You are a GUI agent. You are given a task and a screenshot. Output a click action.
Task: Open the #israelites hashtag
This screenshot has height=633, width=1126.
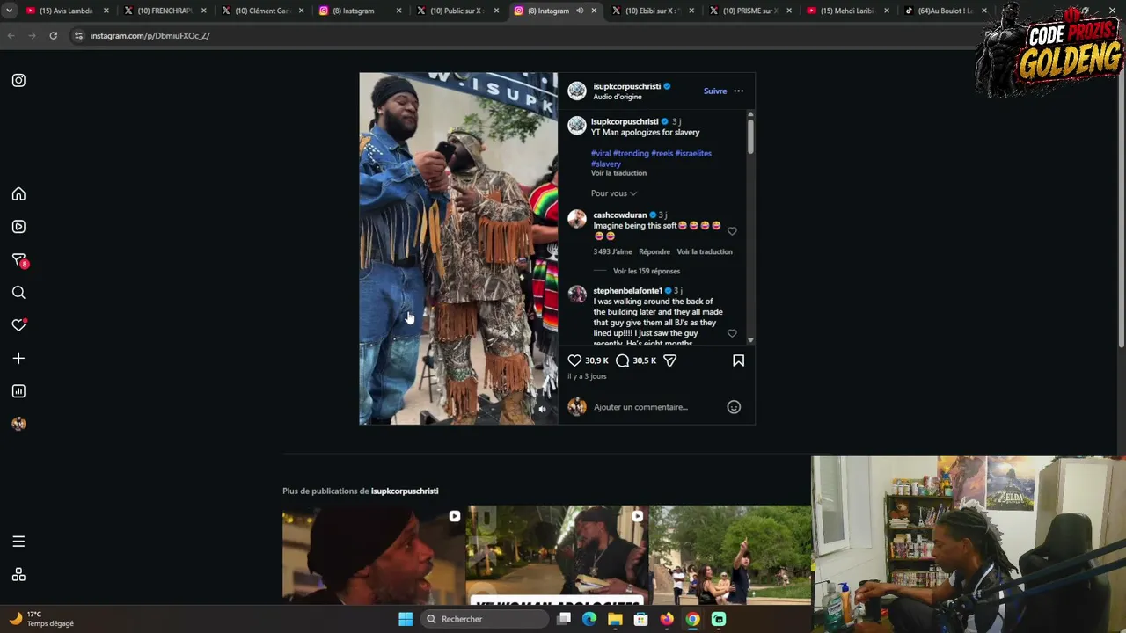(x=693, y=153)
